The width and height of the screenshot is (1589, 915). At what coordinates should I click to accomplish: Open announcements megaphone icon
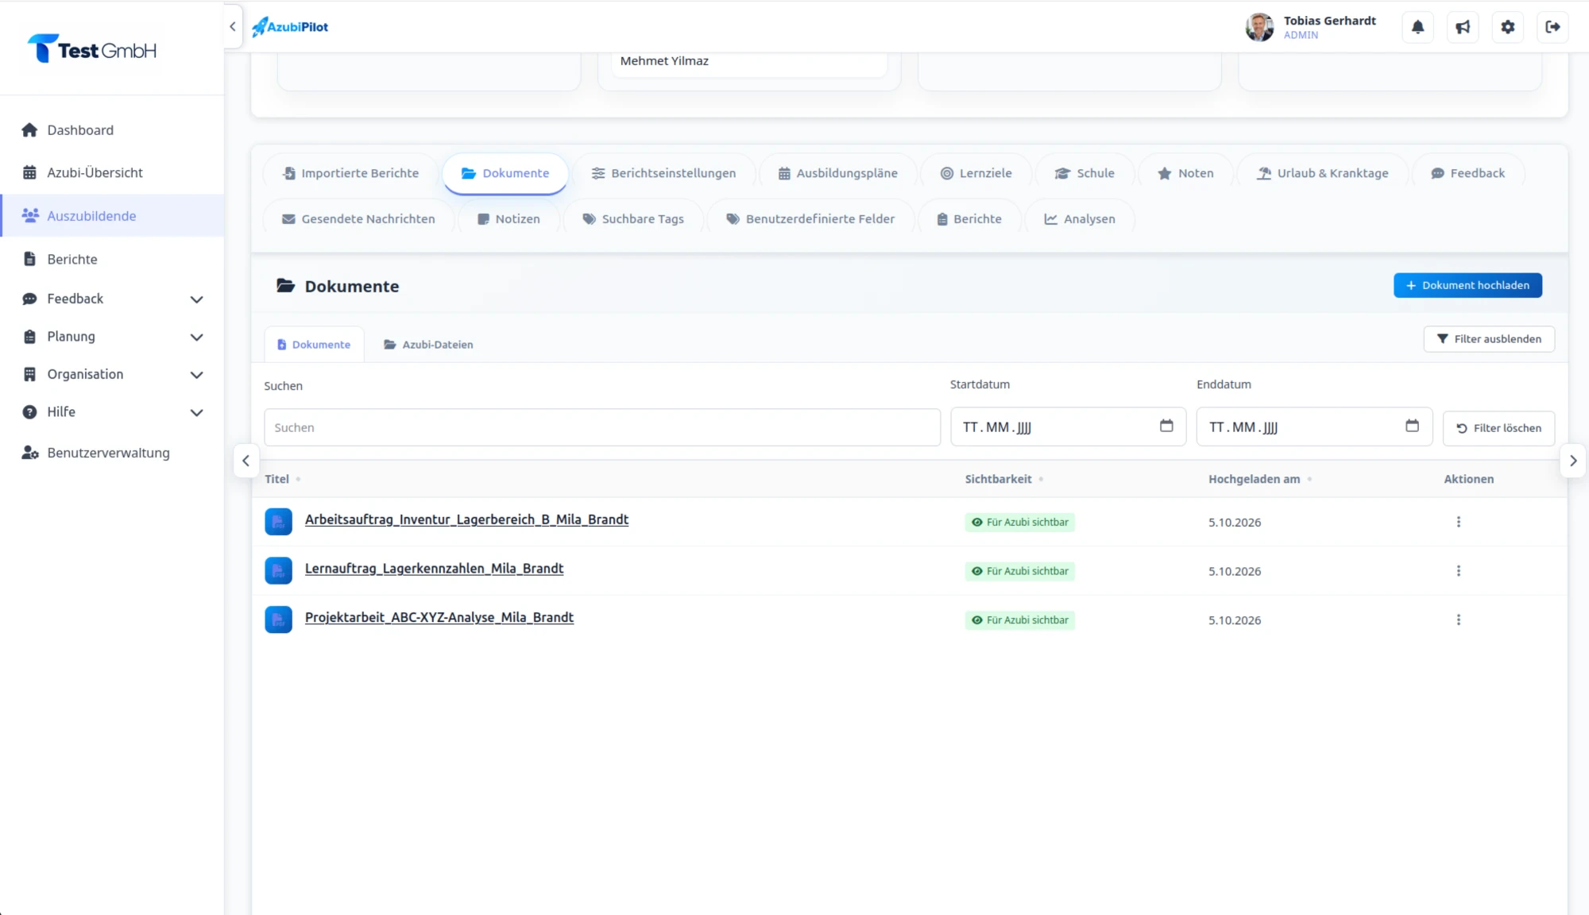(x=1463, y=27)
